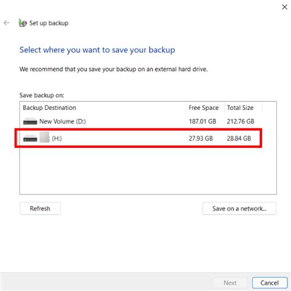Viewport: 291px width, 291px height.
Task: Open Save on a network option
Action: pyautogui.click(x=239, y=208)
